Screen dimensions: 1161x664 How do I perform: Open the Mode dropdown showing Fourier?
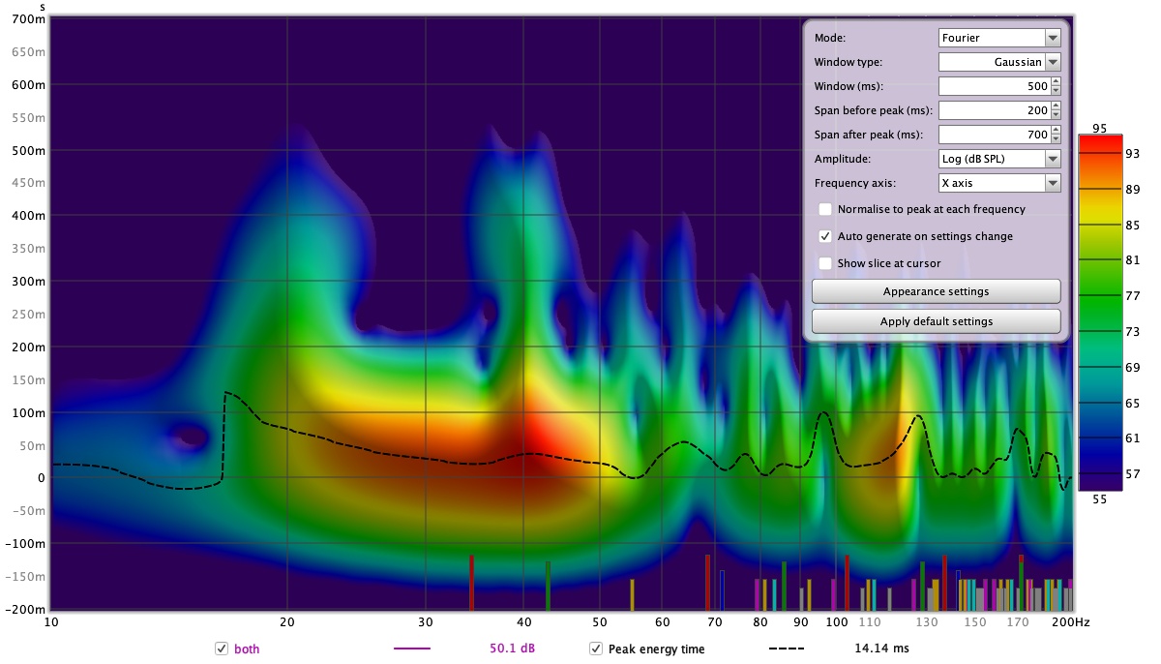(999, 38)
